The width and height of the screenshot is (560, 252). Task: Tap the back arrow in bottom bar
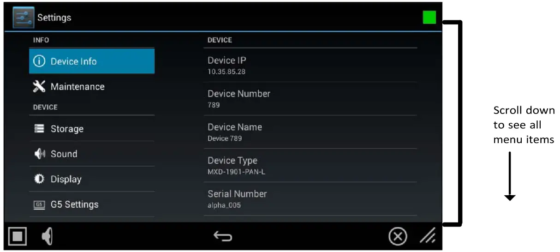[x=223, y=237]
